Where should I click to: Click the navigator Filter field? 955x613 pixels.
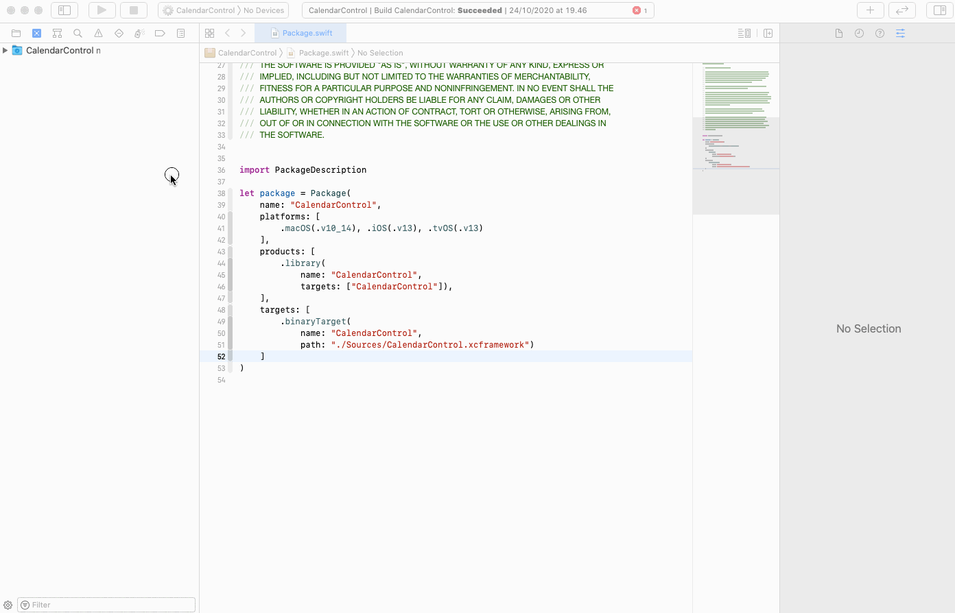(106, 605)
